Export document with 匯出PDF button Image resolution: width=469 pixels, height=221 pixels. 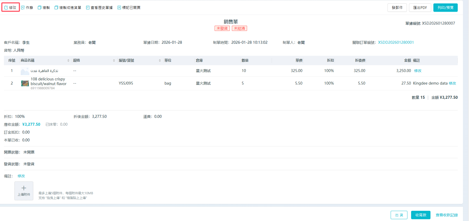(420, 8)
